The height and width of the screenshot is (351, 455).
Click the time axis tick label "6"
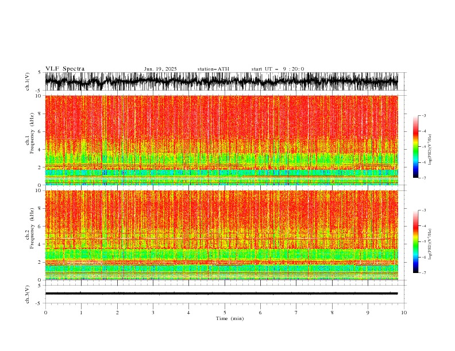(260, 313)
